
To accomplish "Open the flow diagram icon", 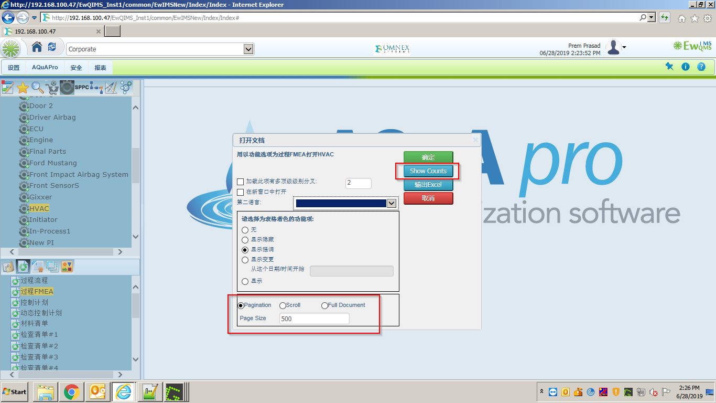I will click(96, 88).
